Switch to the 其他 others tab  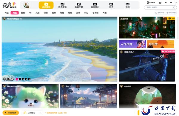coord(104,13)
